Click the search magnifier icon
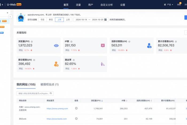 click(51, 93)
